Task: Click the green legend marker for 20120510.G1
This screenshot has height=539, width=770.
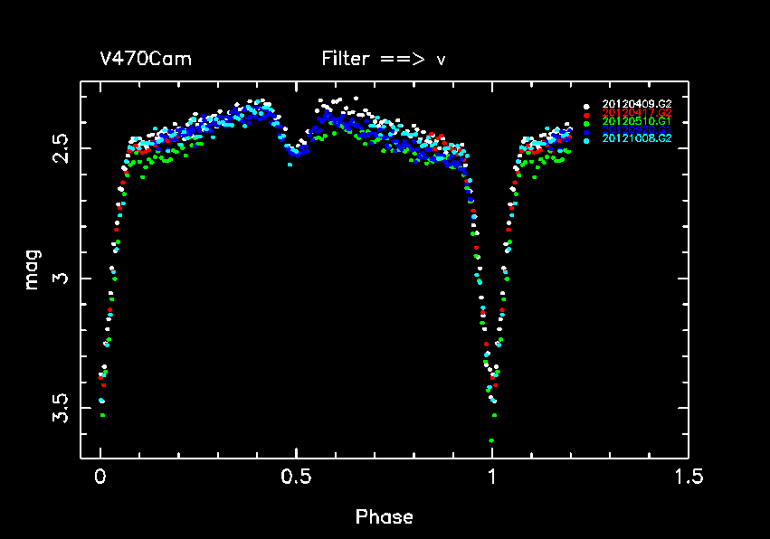Action: [586, 123]
